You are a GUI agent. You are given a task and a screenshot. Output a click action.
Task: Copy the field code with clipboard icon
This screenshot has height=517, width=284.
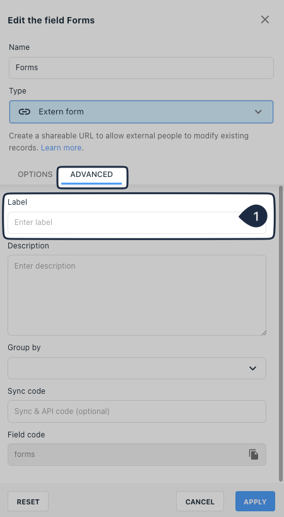pos(254,454)
